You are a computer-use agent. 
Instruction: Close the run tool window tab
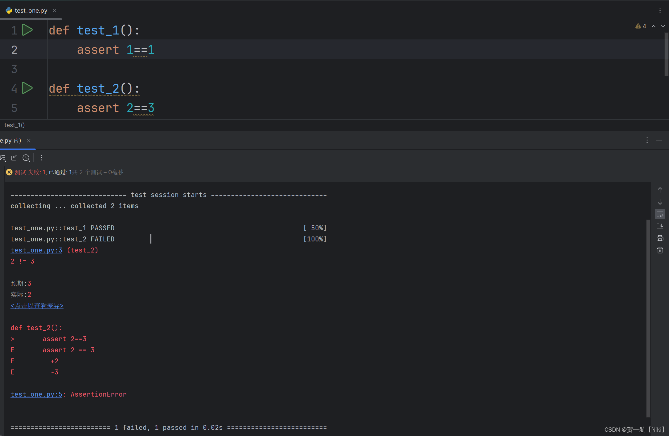point(29,141)
